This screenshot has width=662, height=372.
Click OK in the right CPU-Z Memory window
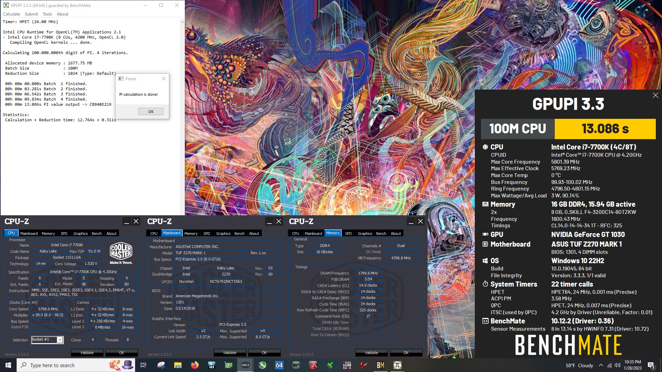(406, 353)
